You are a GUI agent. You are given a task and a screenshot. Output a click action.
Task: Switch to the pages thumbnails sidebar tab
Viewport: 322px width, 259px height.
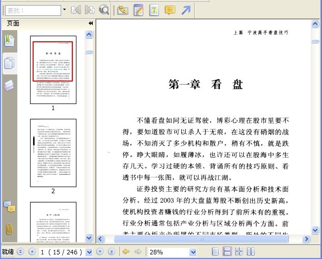[10, 63]
